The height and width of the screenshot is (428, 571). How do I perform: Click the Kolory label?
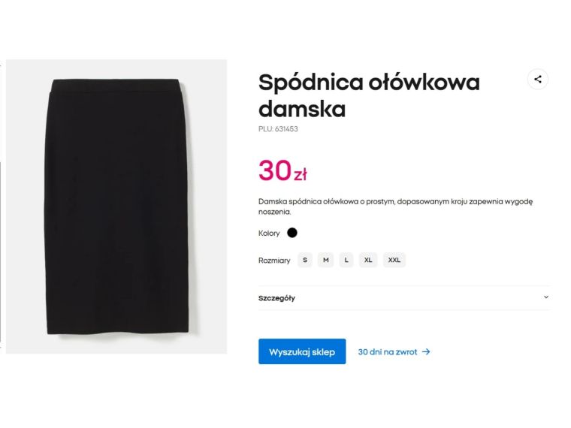pyautogui.click(x=269, y=234)
